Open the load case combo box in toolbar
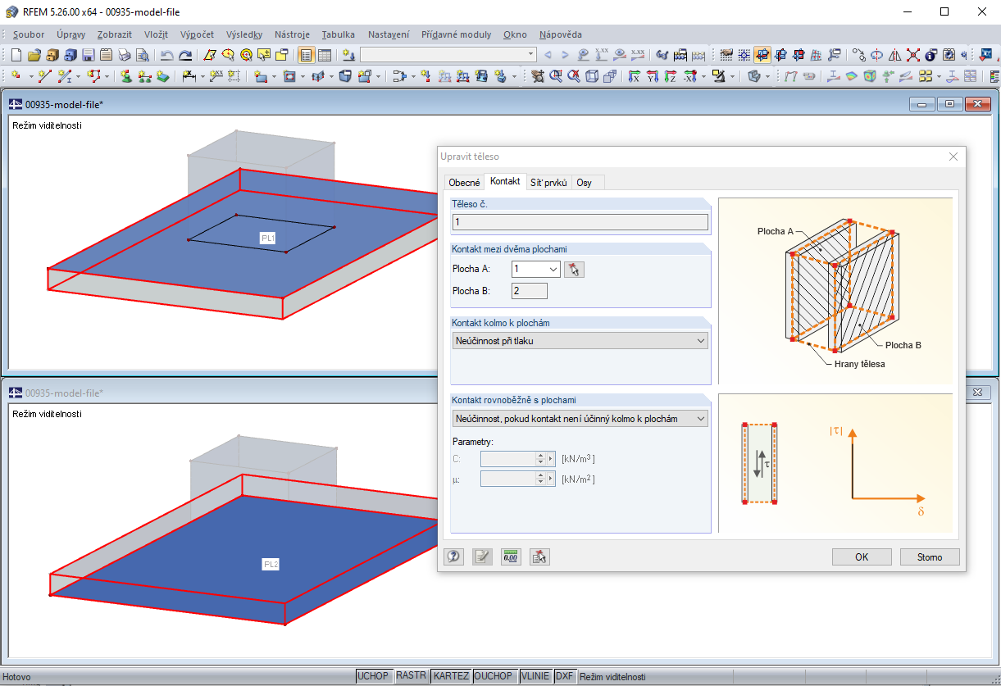 pyautogui.click(x=448, y=55)
